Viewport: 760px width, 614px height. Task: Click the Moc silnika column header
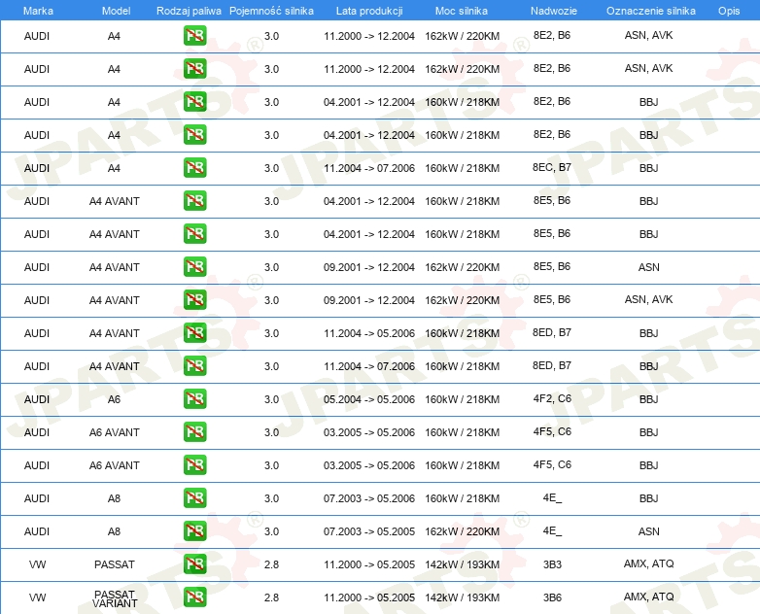(462, 11)
